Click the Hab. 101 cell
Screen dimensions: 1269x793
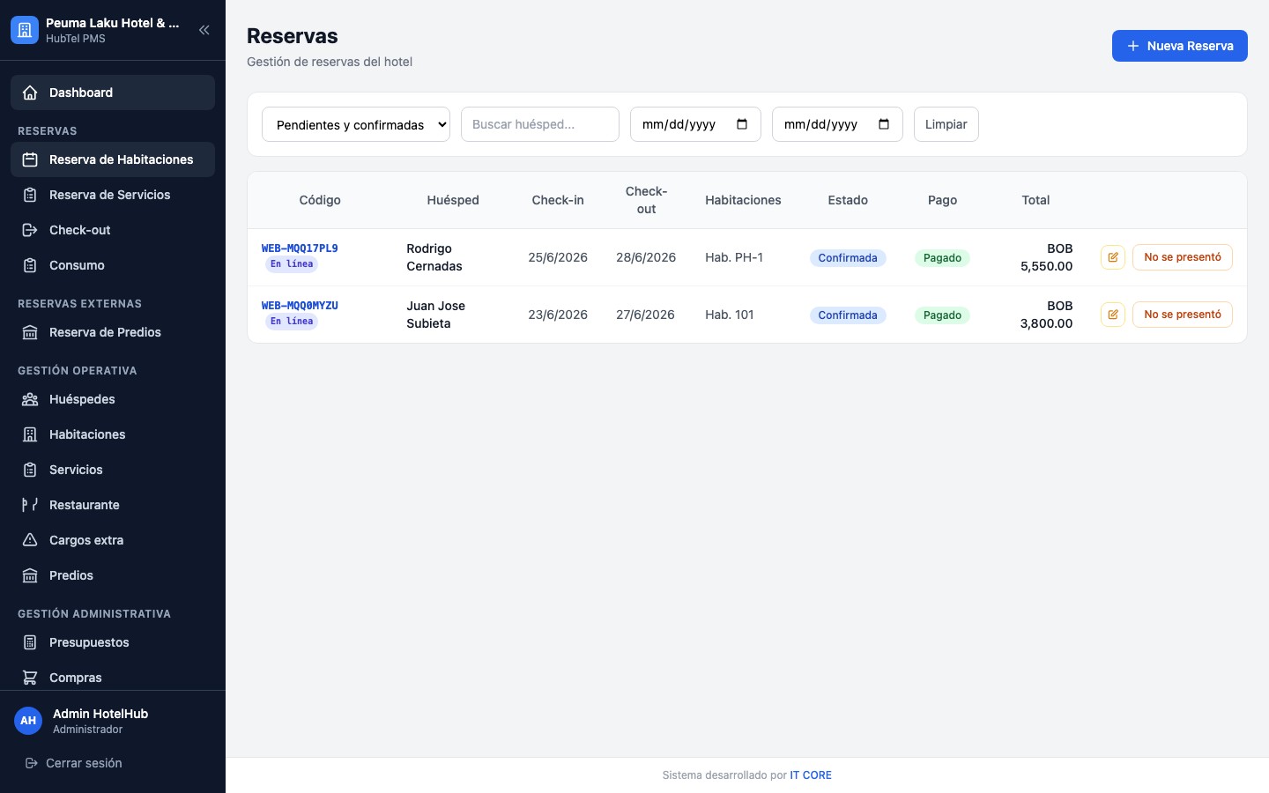(x=730, y=315)
